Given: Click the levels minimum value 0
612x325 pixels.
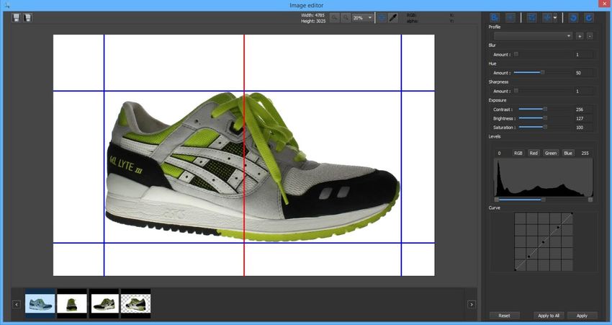Looking at the screenshot, I should [x=499, y=153].
